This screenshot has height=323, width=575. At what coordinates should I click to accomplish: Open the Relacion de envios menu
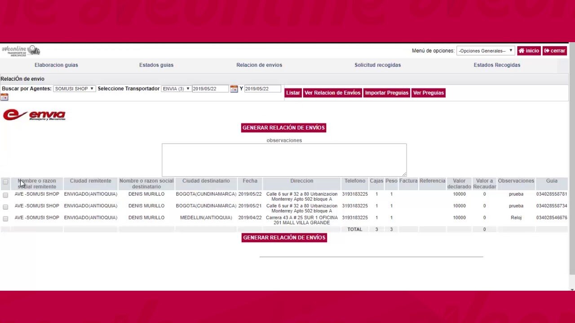(x=259, y=65)
